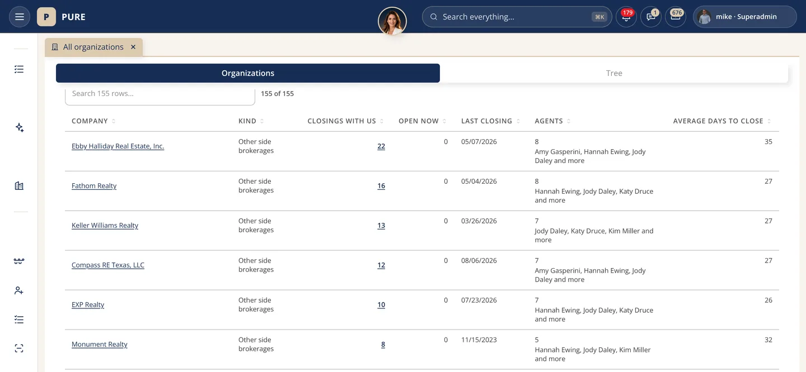Close the All organizations tab
806x372 pixels.
point(133,47)
